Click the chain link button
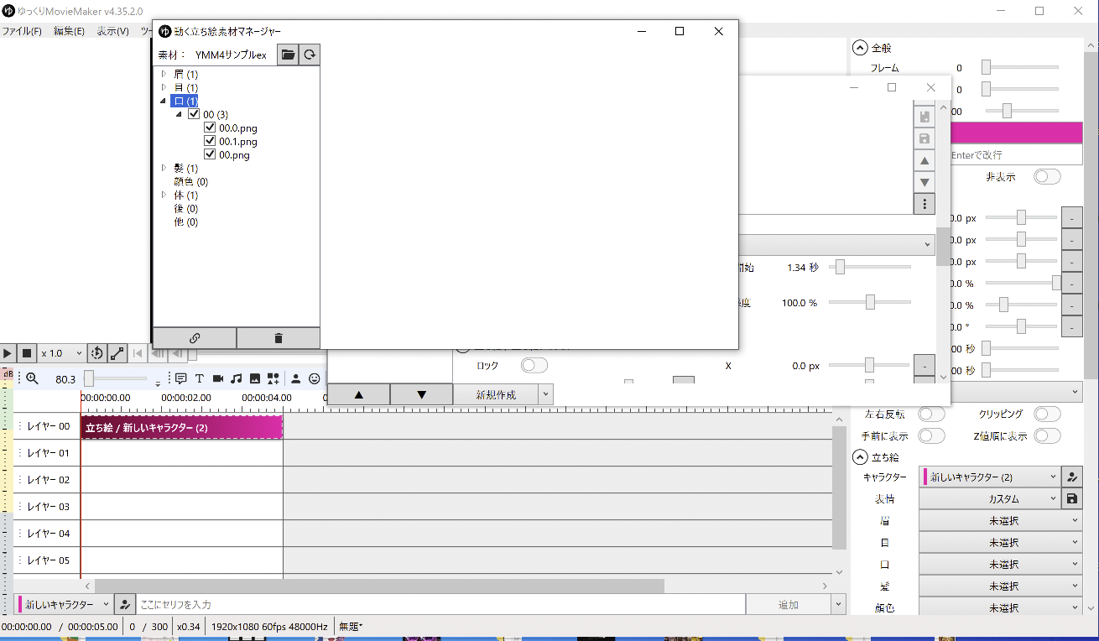Viewport: 1099px width, 641px height. point(195,338)
